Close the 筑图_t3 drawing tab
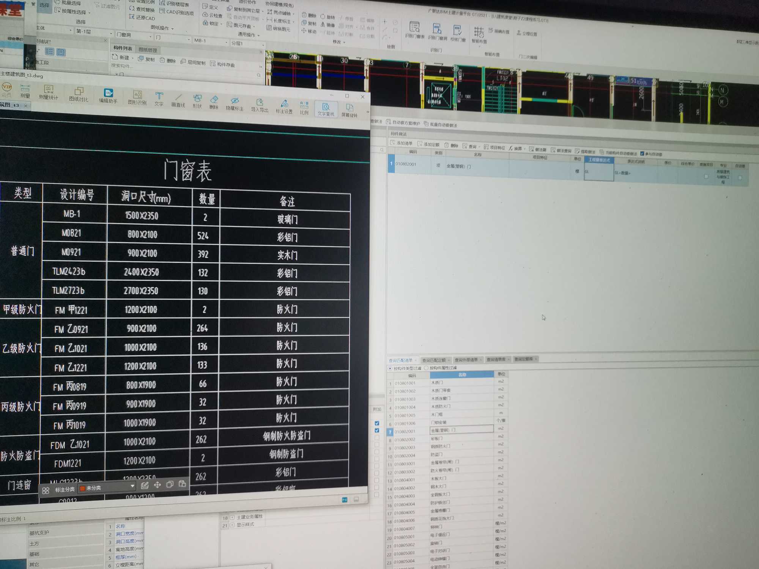The height and width of the screenshot is (569, 759). click(26, 105)
